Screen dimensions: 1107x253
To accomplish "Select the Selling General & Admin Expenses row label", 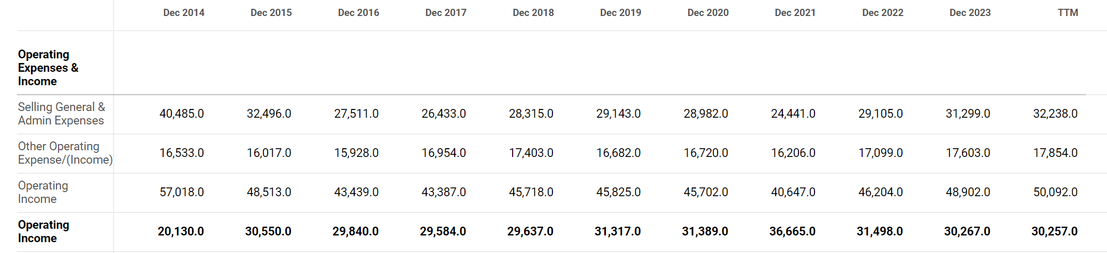I will pos(61,114).
